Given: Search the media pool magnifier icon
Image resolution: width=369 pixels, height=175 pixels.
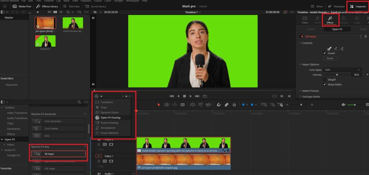Looking at the screenshot, I should 68,12.
